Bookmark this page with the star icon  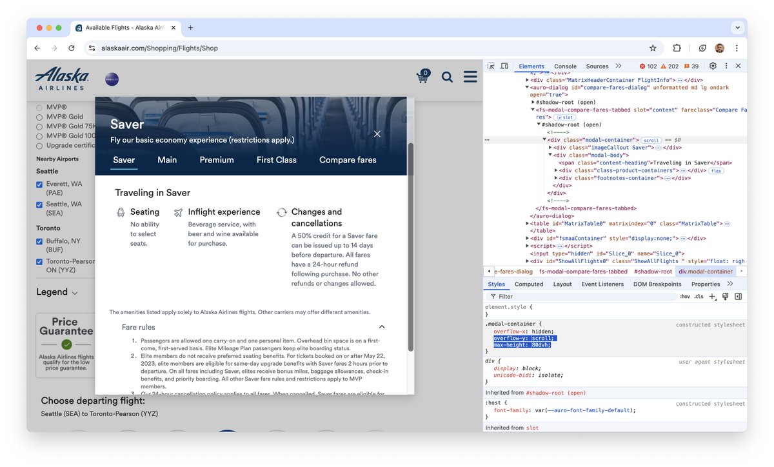tap(653, 48)
